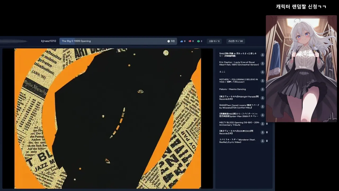Select the Midnight Parade playlist entry
The image size is (339, 191).
click(239, 98)
